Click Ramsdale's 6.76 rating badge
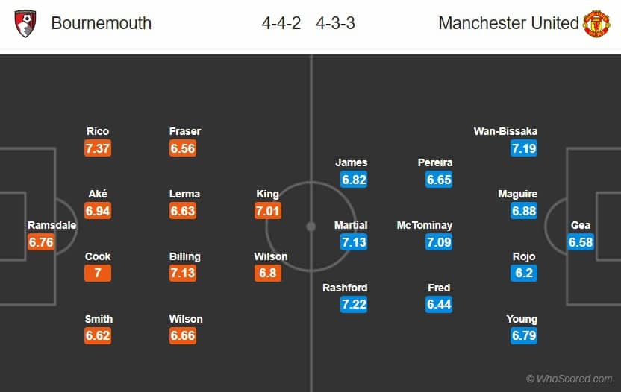The width and height of the screenshot is (621, 392). (x=41, y=242)
